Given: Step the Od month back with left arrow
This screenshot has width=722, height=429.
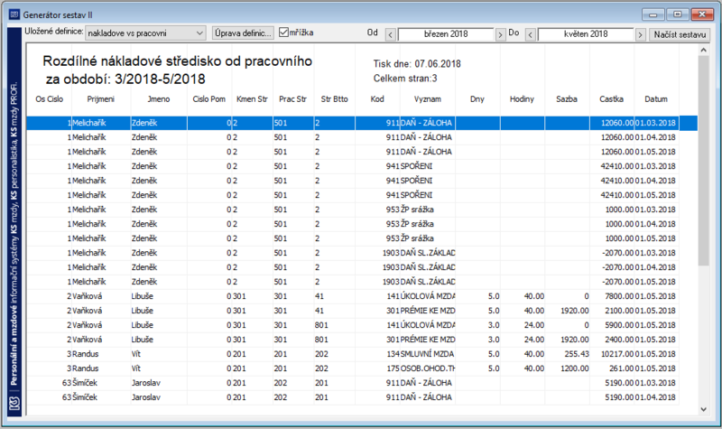Looking at the screenshot, I should 391,34.
